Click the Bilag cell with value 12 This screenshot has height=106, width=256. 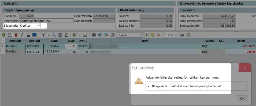[x=71, y=52]
